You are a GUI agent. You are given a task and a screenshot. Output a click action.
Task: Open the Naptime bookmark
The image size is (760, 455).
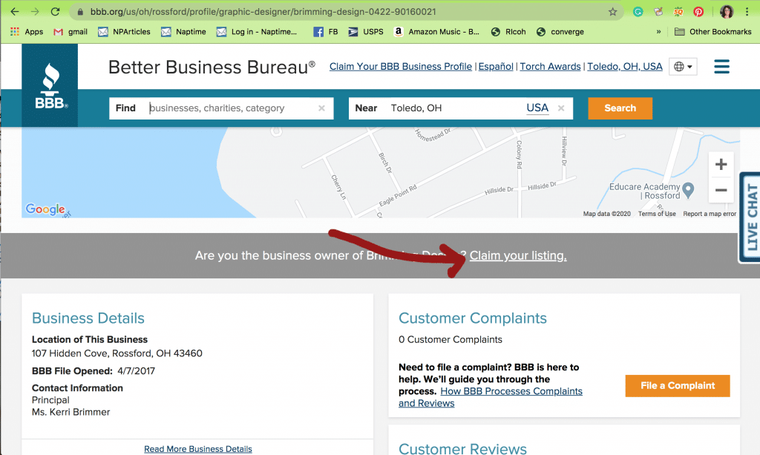[184, 32]
